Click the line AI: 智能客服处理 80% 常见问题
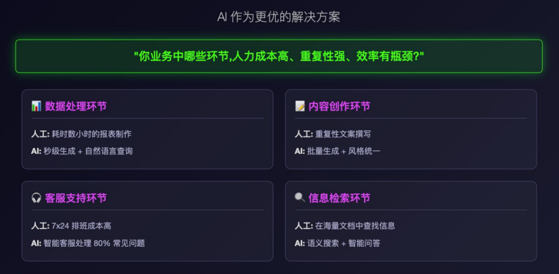 (x=88, y=242)
